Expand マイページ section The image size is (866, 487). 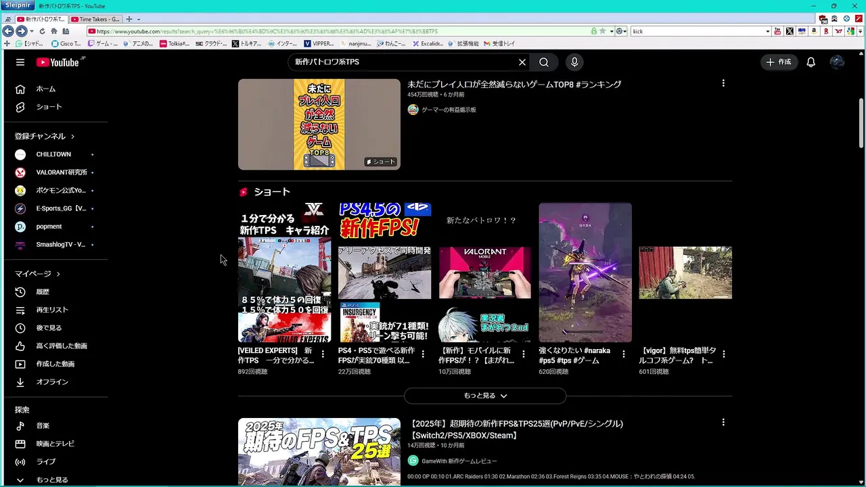click(x=38, y=274)
